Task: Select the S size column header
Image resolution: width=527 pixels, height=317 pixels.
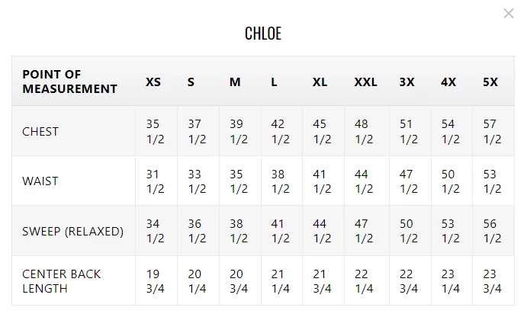Action: coord(191,82)
